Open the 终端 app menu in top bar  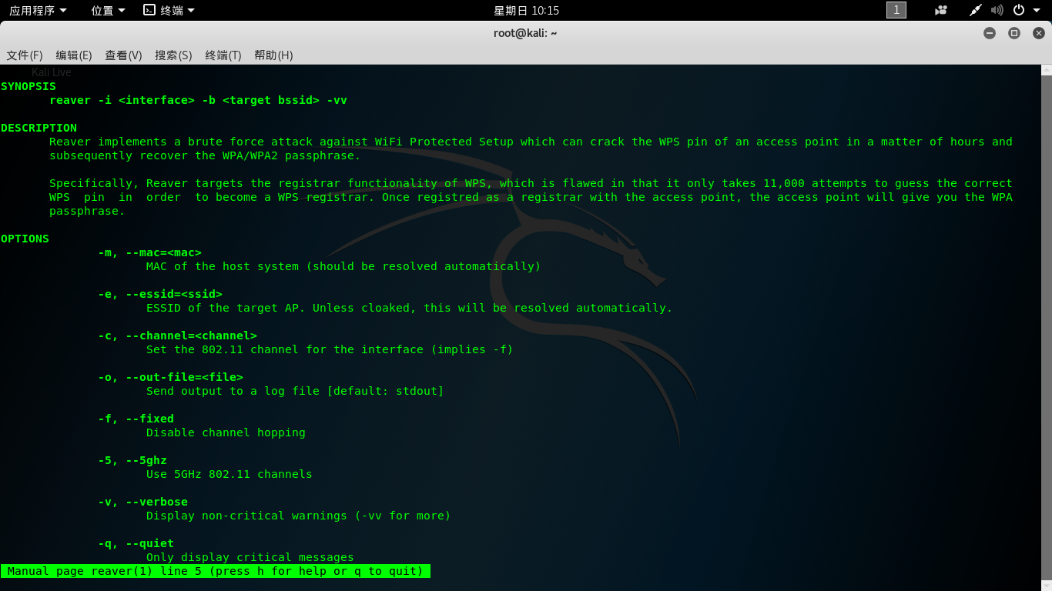pyautogui.click(x=169, y=10)
